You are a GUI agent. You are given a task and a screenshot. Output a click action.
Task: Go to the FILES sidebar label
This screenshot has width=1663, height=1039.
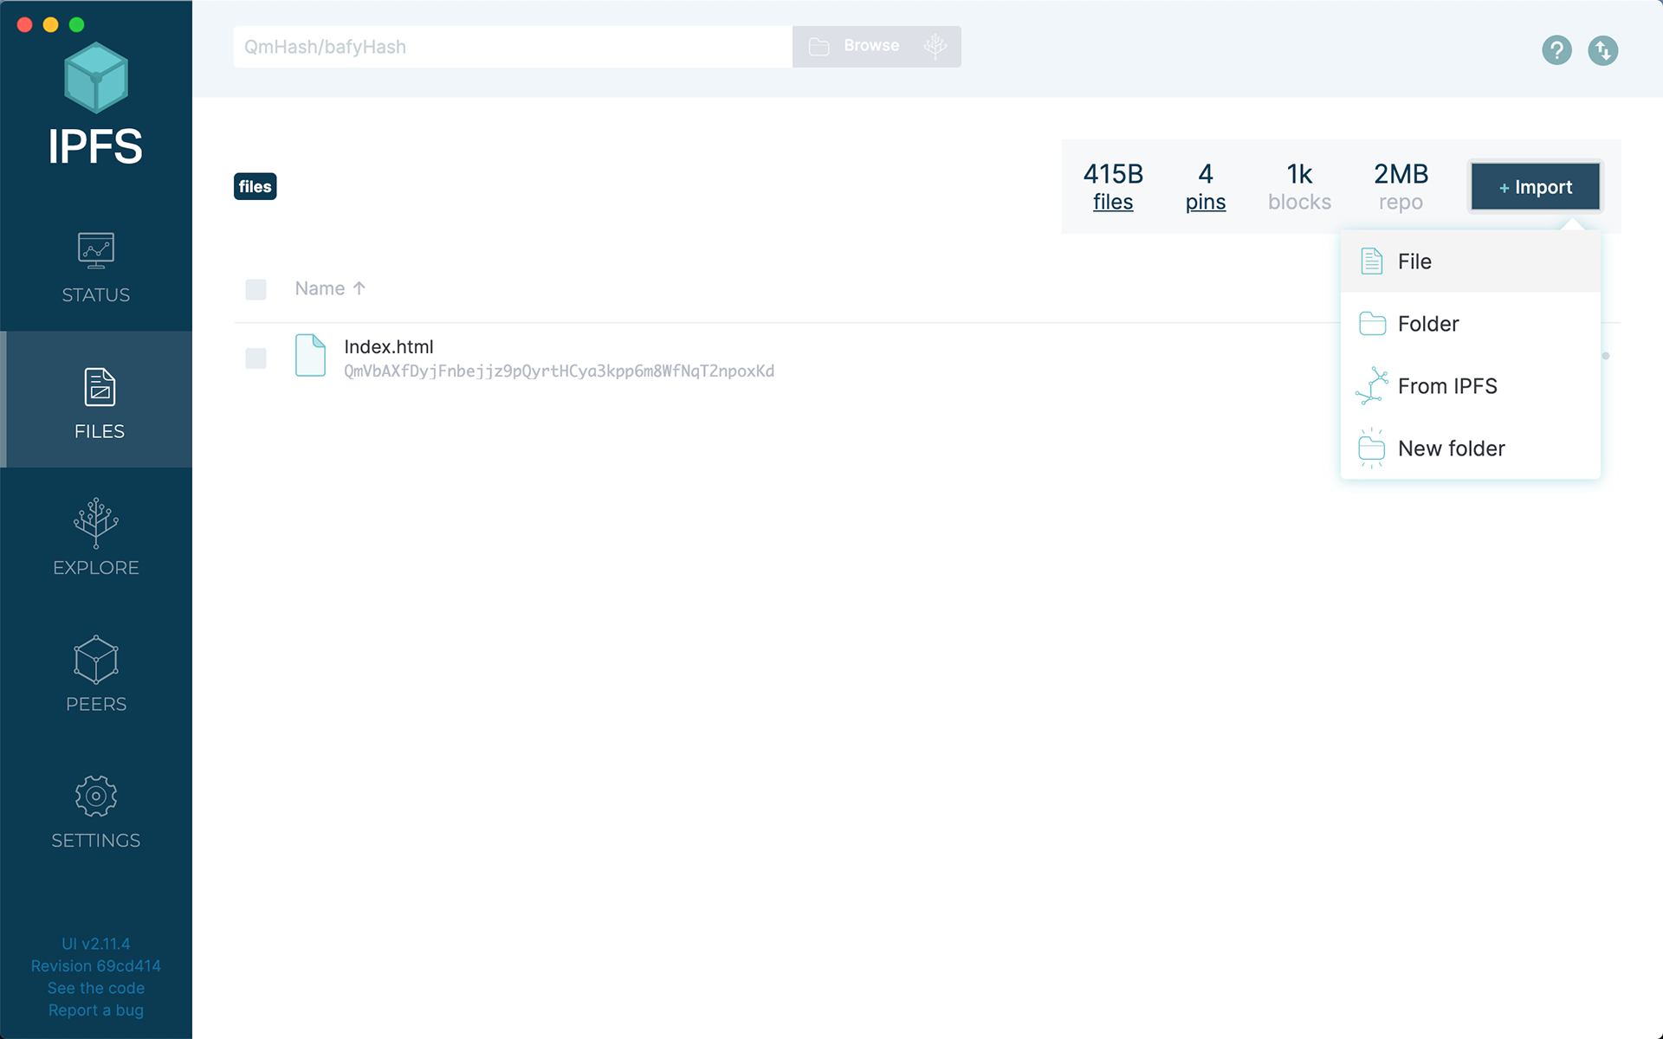tap(100, 431)
